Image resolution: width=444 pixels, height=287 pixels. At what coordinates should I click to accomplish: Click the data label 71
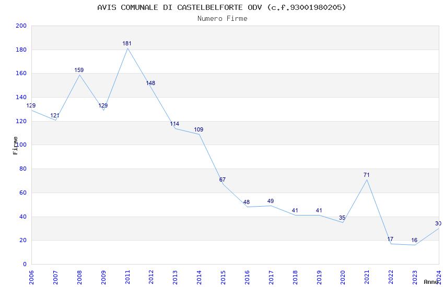[366, 175]
